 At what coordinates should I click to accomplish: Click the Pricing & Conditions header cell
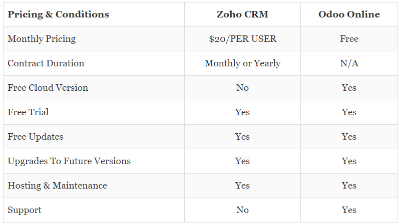[58, 14]
